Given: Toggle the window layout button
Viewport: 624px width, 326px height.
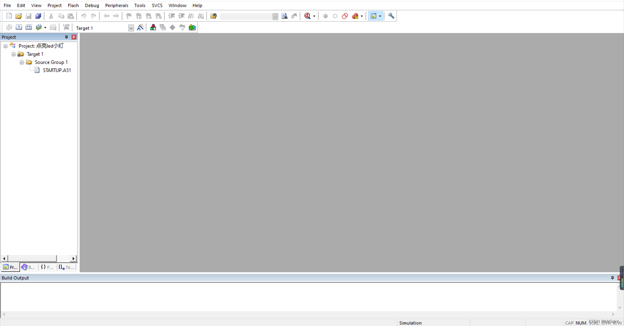Looking at the screenshot, I should [373, 16].
